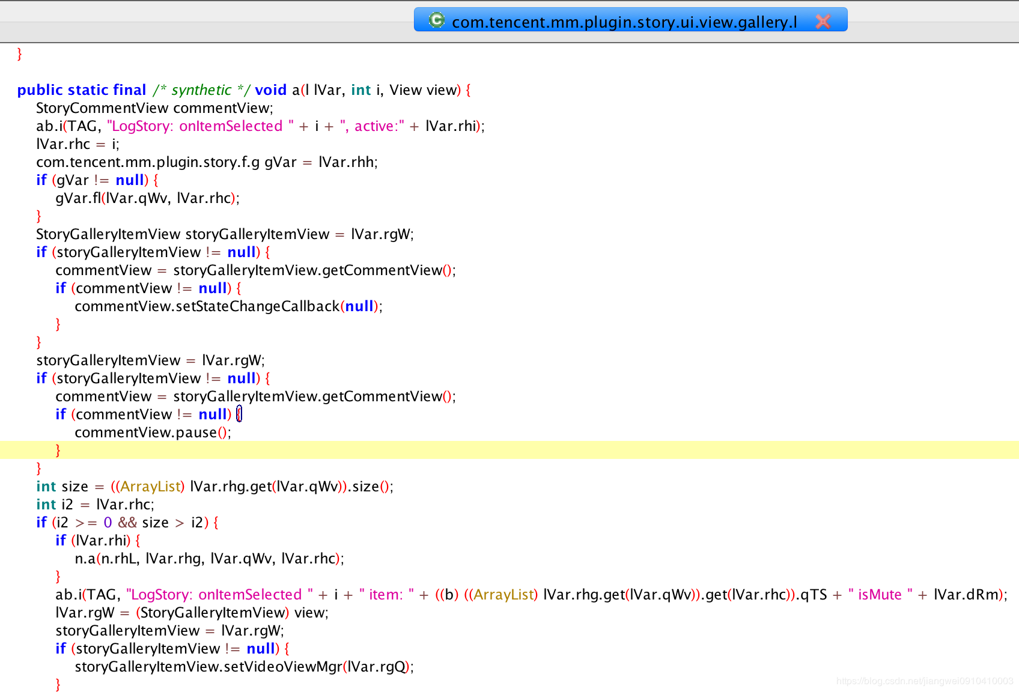Click the 'if (lVar.rhi) {' line

[98, 541]
